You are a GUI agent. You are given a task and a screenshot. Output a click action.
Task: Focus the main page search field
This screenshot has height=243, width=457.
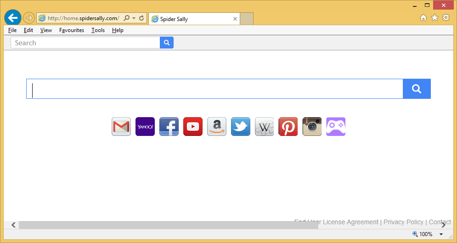(214, 89)
